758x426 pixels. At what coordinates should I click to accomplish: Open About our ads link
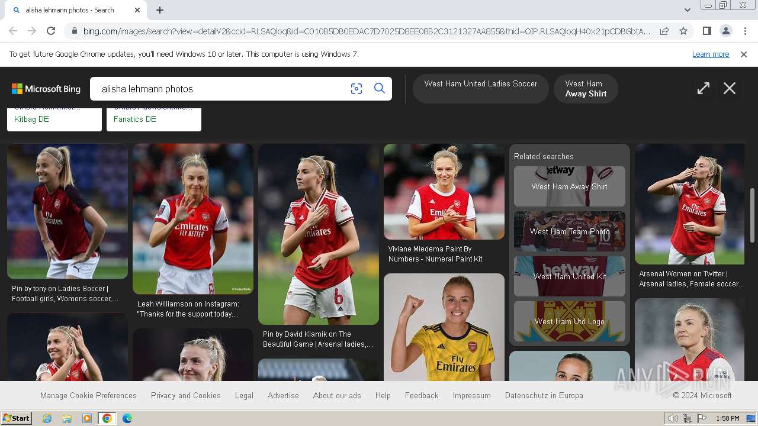tap(337, 395)
